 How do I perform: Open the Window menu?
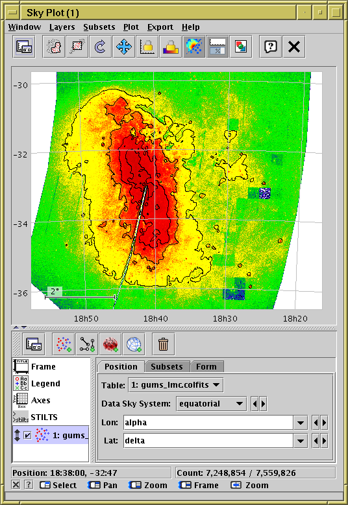pos(25,27)
